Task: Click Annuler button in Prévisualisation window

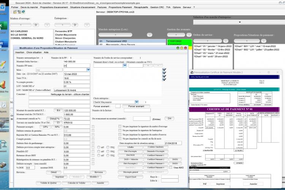Action: 253,184
